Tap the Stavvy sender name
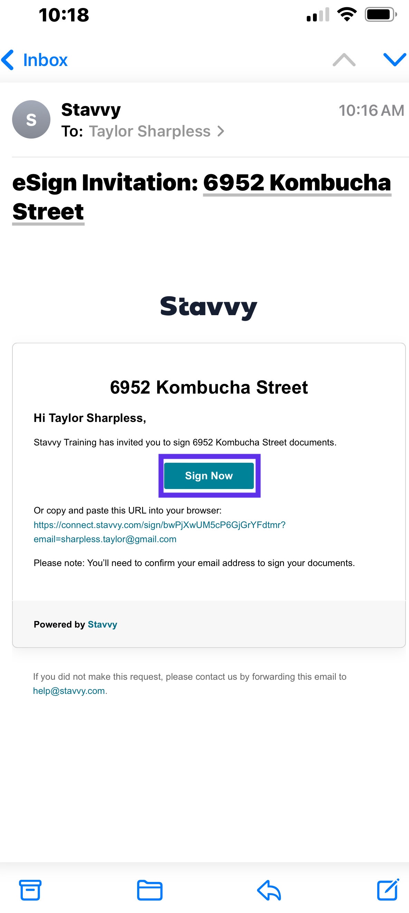 point(91,110)
